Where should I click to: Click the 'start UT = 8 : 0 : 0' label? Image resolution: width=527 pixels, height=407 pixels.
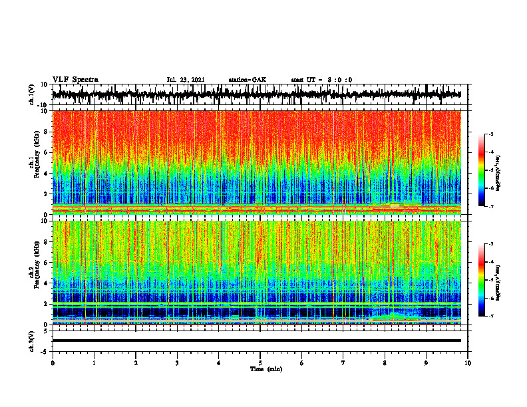click(321, 80)
